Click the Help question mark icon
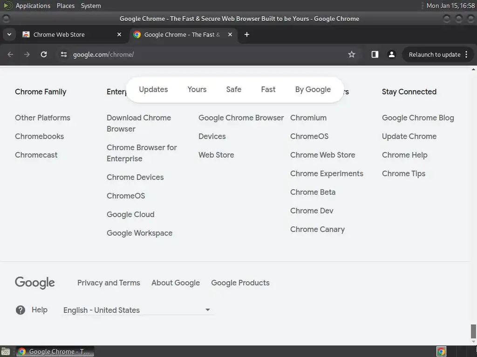477x357 pixels. (20, 310)
